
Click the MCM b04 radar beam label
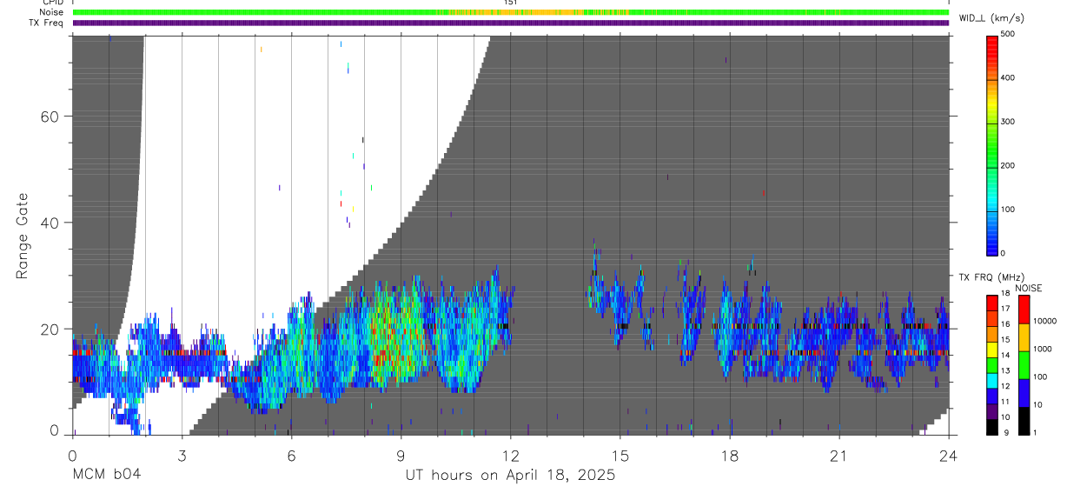107,476
